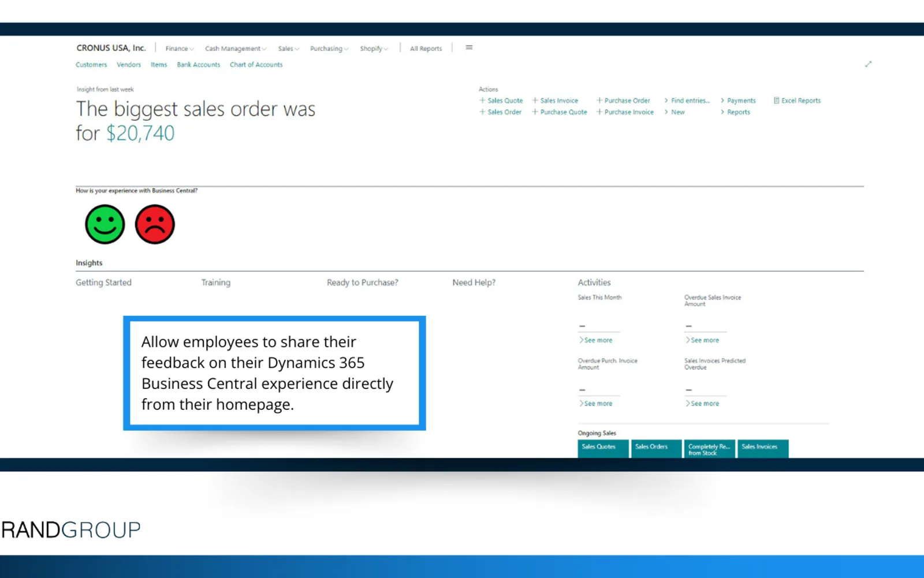924x578 pixels.
Task: Expand the Finance menu
Action: pyautogui.click(x=180, y=49)
